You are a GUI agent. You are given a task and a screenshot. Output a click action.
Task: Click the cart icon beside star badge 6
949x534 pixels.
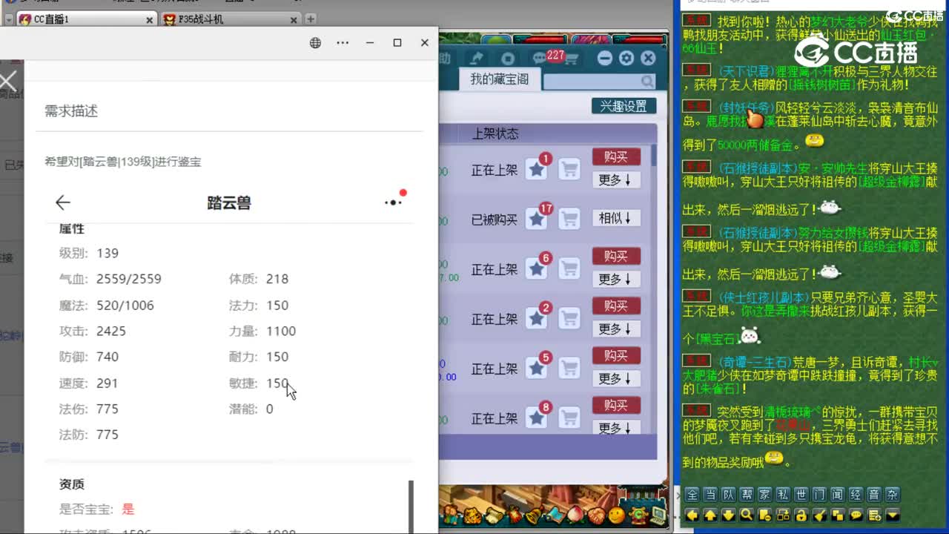coord(569,269)
